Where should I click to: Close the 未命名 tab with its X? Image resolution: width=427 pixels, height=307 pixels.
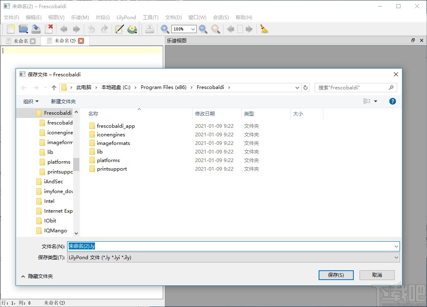[33, 41]
